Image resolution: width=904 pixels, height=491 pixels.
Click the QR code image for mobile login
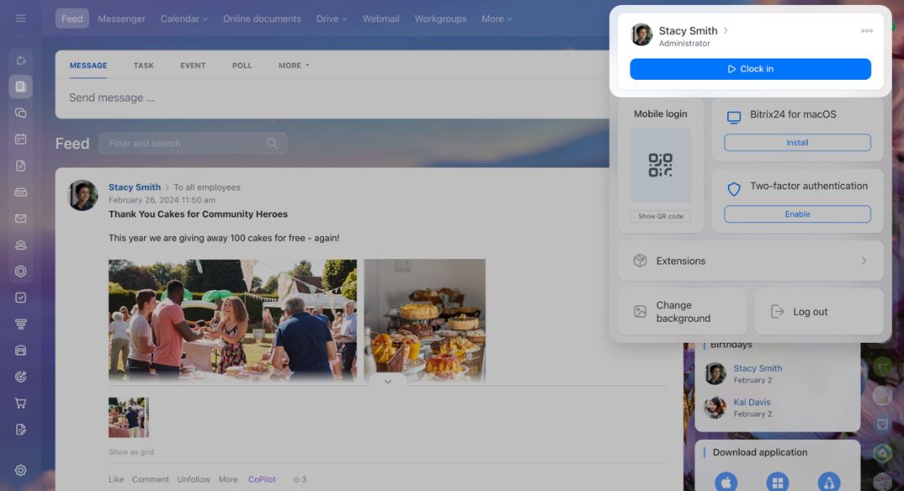coord(660,164)
